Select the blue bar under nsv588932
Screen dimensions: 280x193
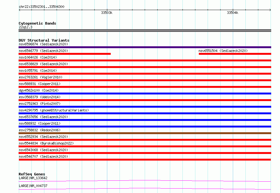tap(145, 127)
